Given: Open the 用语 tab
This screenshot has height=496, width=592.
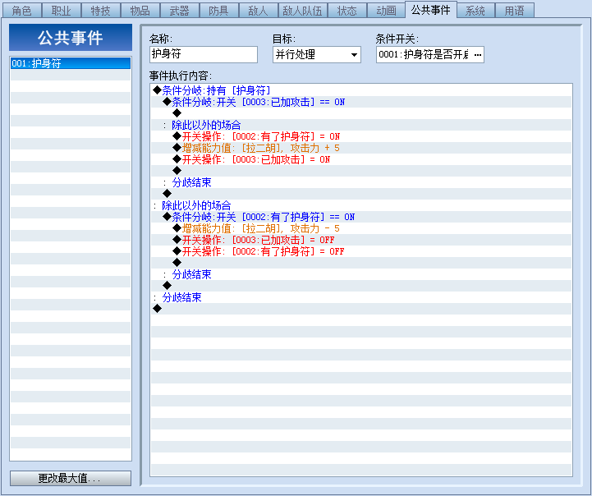Looking at the screenshot, I should point(514,10).
